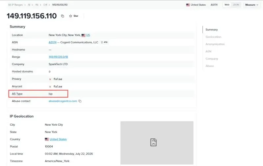Open the AS174 ASN link
The width and height of the screenshot is (263, 166).
click(x=53, y=42)
